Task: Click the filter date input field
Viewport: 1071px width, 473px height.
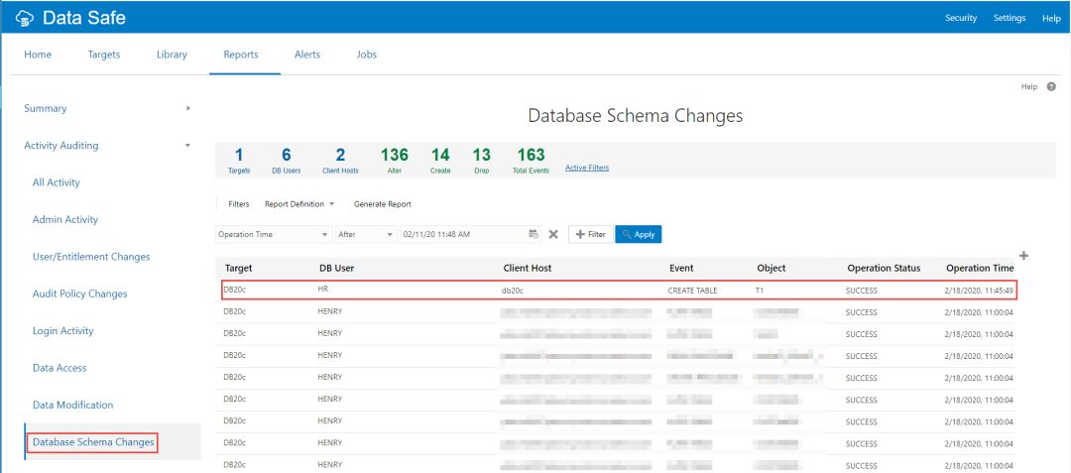Action: (461, 234)
